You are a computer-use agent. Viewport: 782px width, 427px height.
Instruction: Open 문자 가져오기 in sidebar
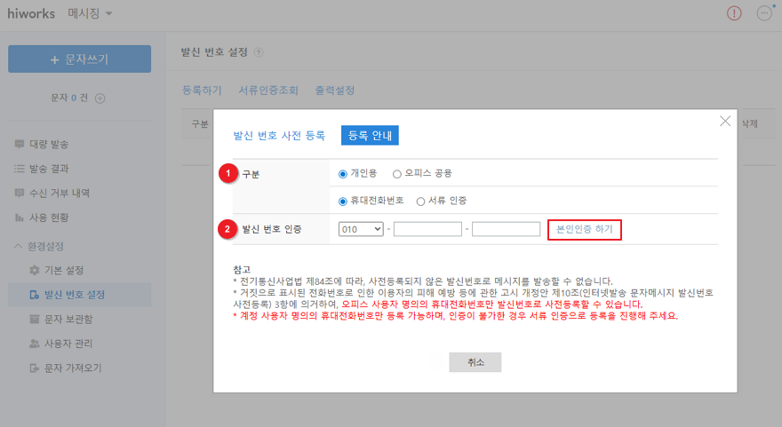pyautogui.click(x=71, y=368)
